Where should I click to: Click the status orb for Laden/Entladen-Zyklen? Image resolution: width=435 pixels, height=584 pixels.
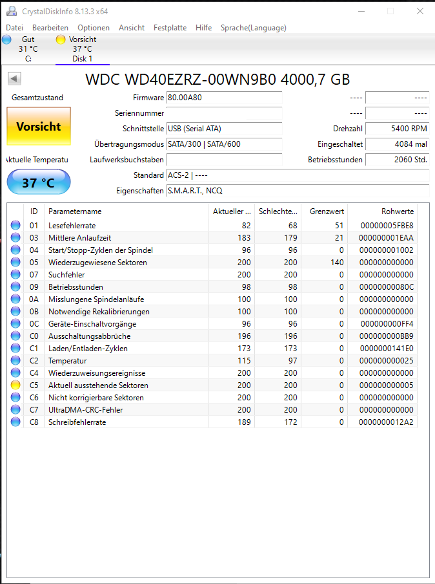(15, 348)
